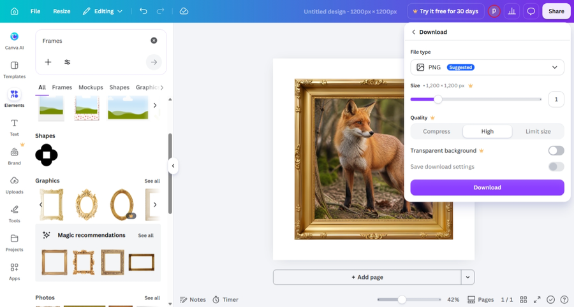The width and height of the screenshot is (574, 307).
Task: Open the Apps sidebar panel
Action: (x=14, y=271)
